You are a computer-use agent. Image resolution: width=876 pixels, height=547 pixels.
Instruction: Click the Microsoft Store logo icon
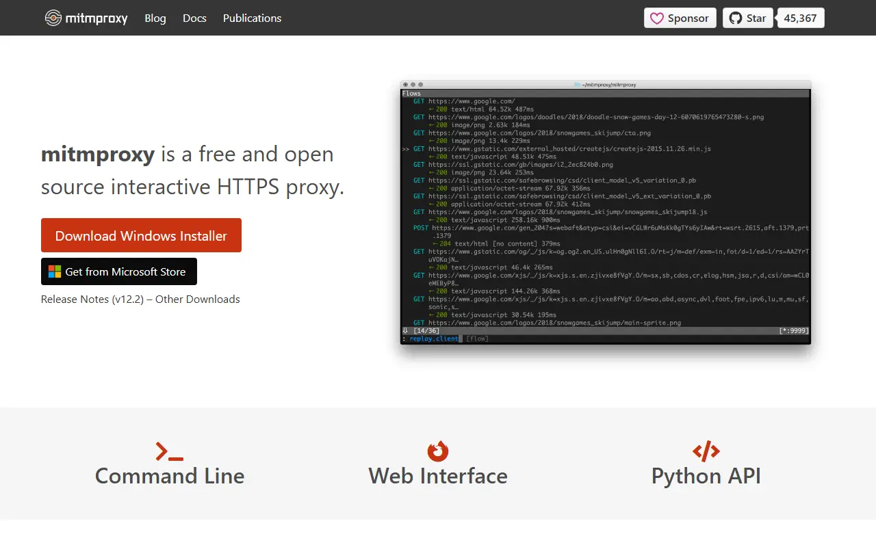[x=55, y=271]
